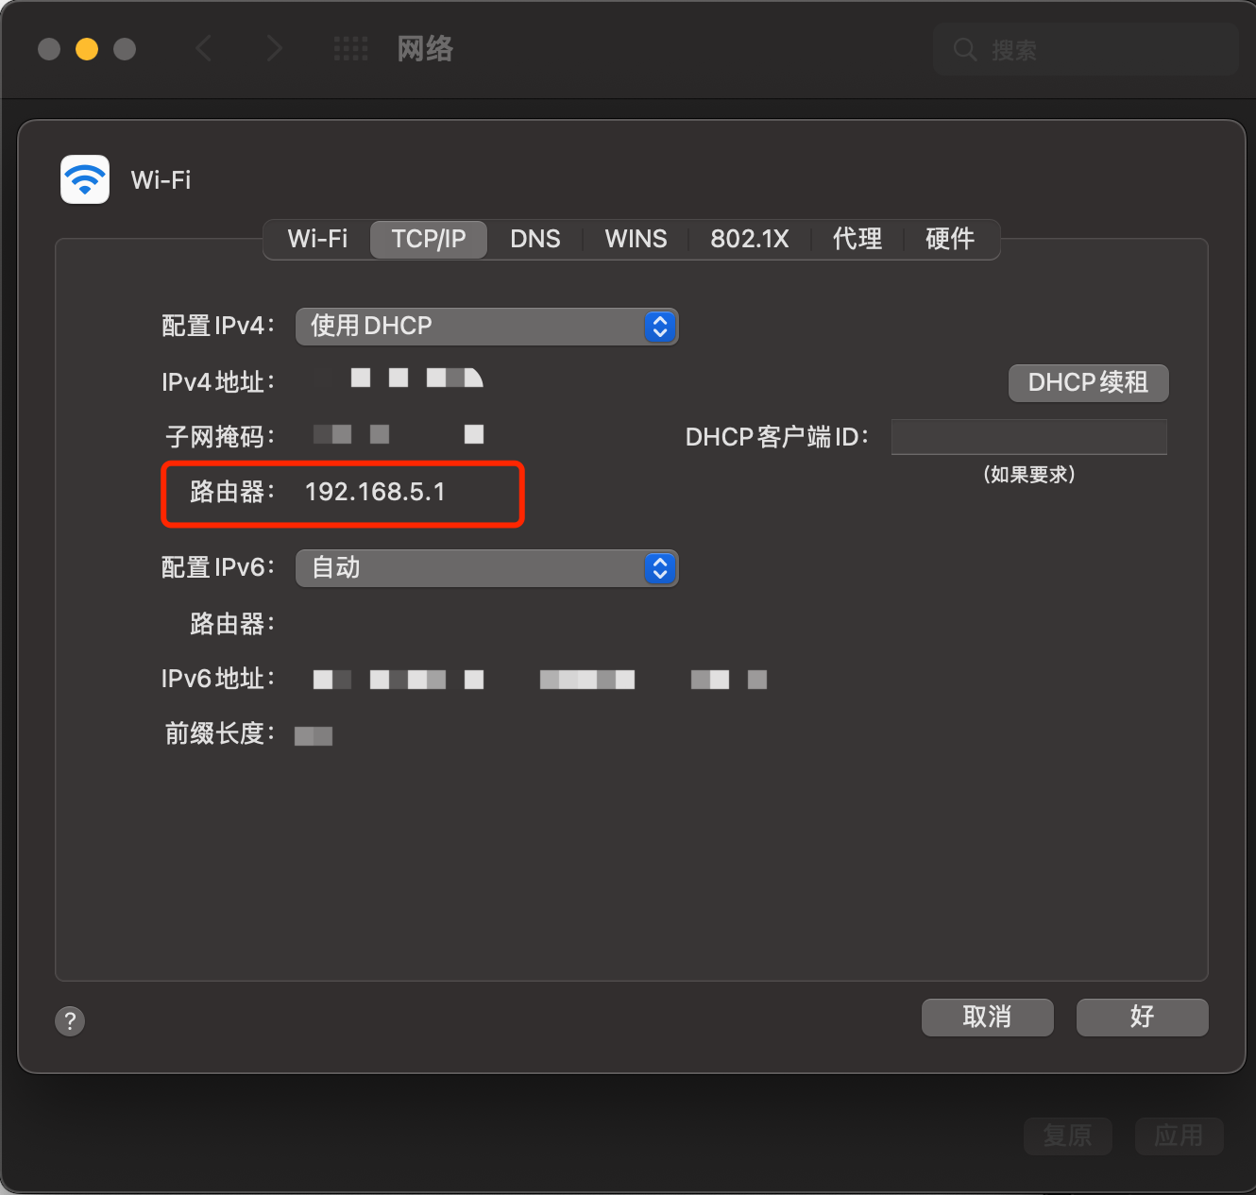Click the 子网掩码 label

coord(220,437)
